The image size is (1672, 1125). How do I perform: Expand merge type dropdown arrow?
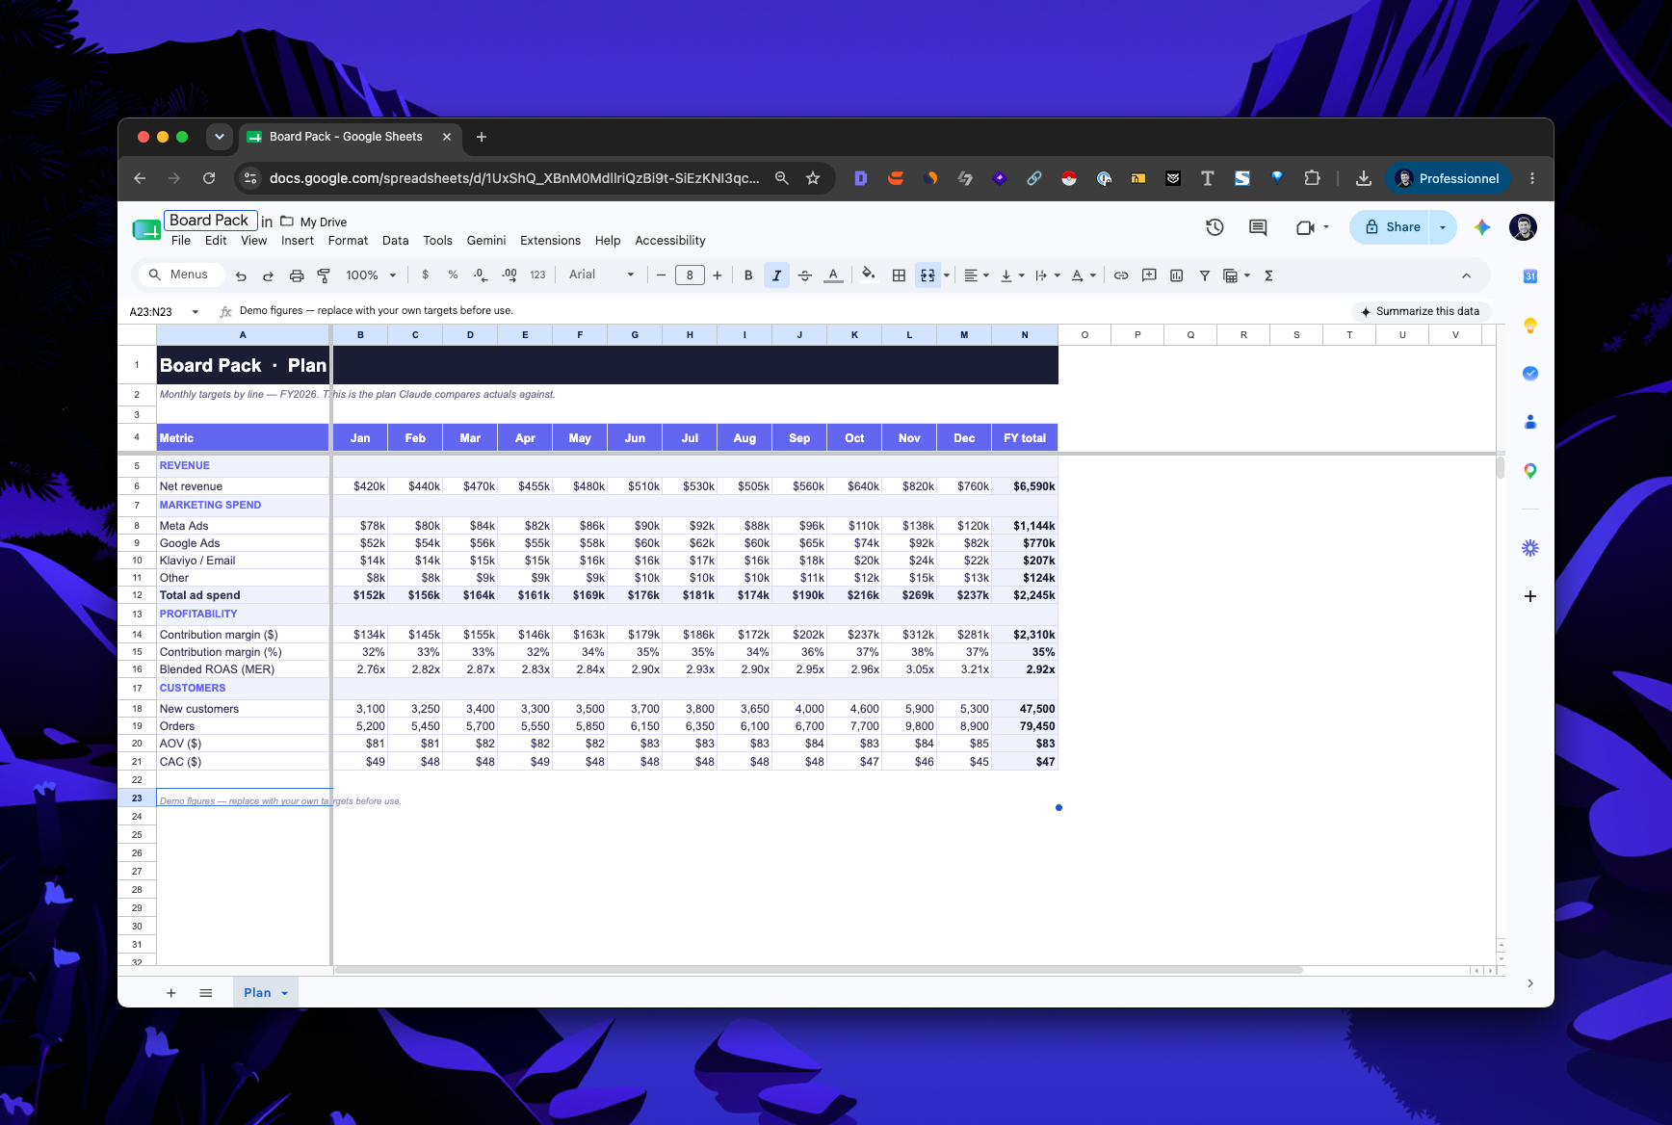click(947, 275)
